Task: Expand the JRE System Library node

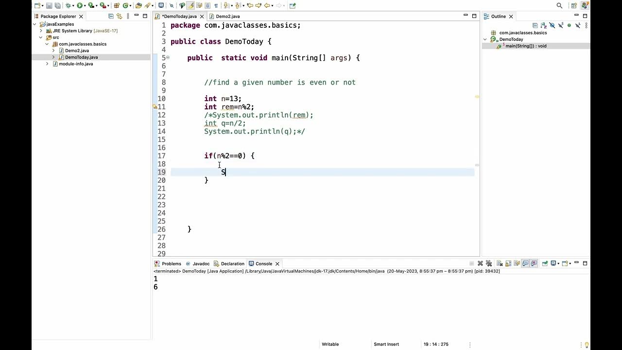Action: [41, 31]
